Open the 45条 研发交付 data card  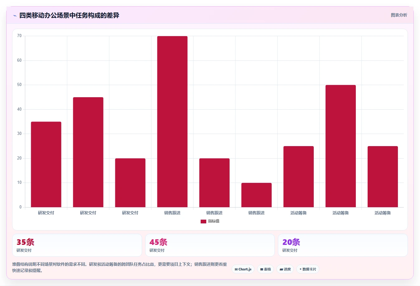(210, 245)
